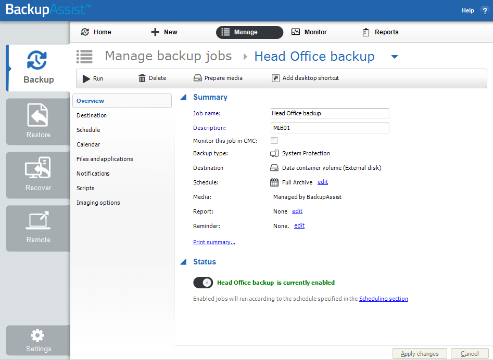This screenshot has width=493, height=360.
Task: Click the Job name input field
Action: point(330,113)
